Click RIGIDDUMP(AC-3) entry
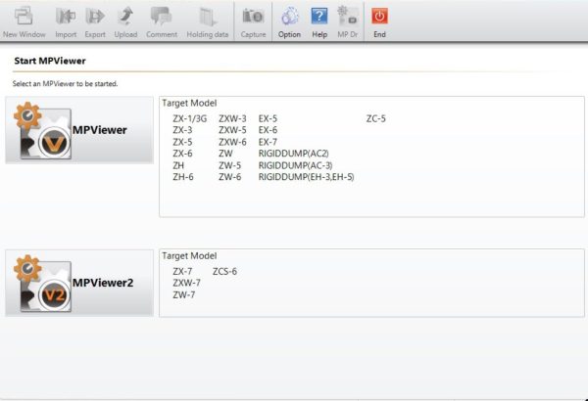The image size is (588, 401). click(x=296, y=165)
